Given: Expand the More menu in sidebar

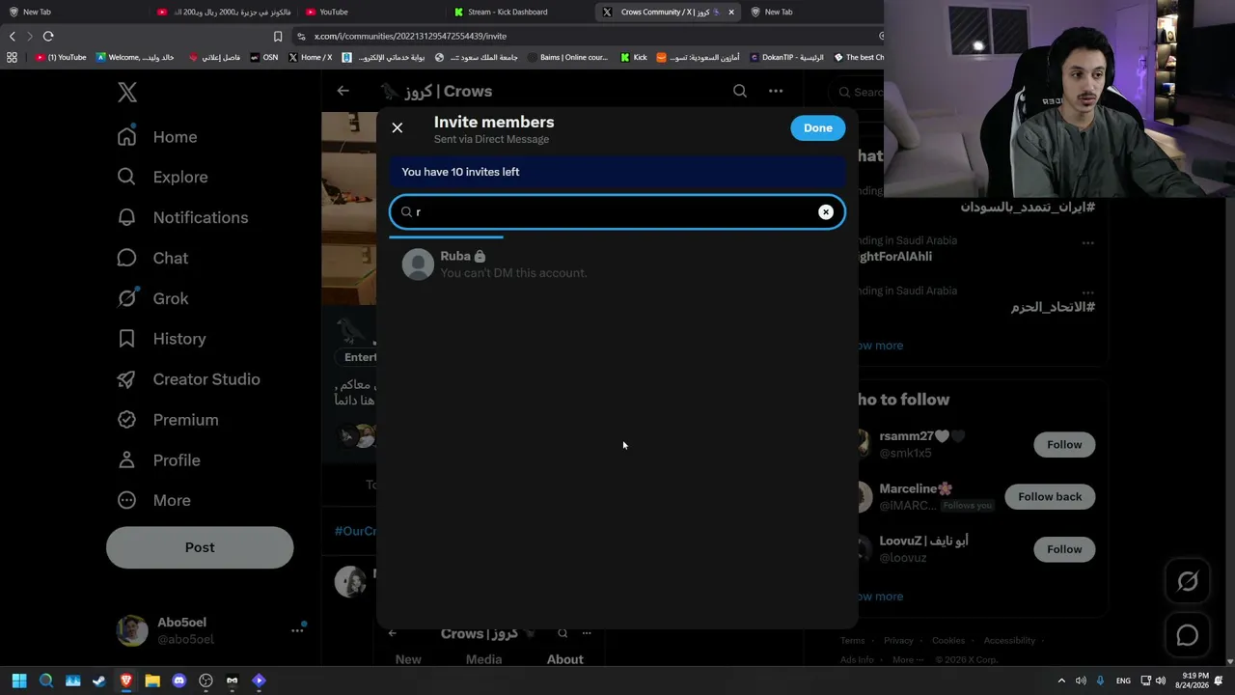Looking at the screenshot, I should [153, 501].
